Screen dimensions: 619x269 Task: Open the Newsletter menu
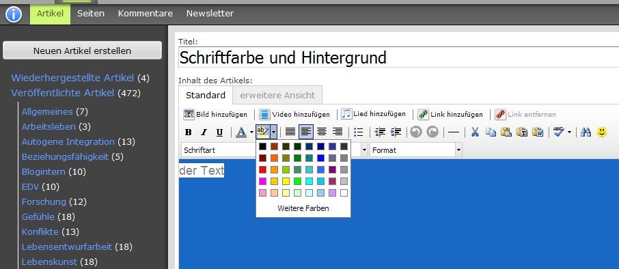(x=210, y=14)
